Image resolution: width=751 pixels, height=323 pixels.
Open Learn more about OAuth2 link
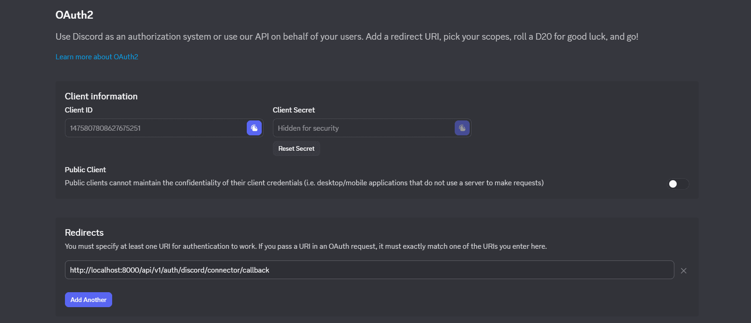pyautogui.click(x=97, y=57)
